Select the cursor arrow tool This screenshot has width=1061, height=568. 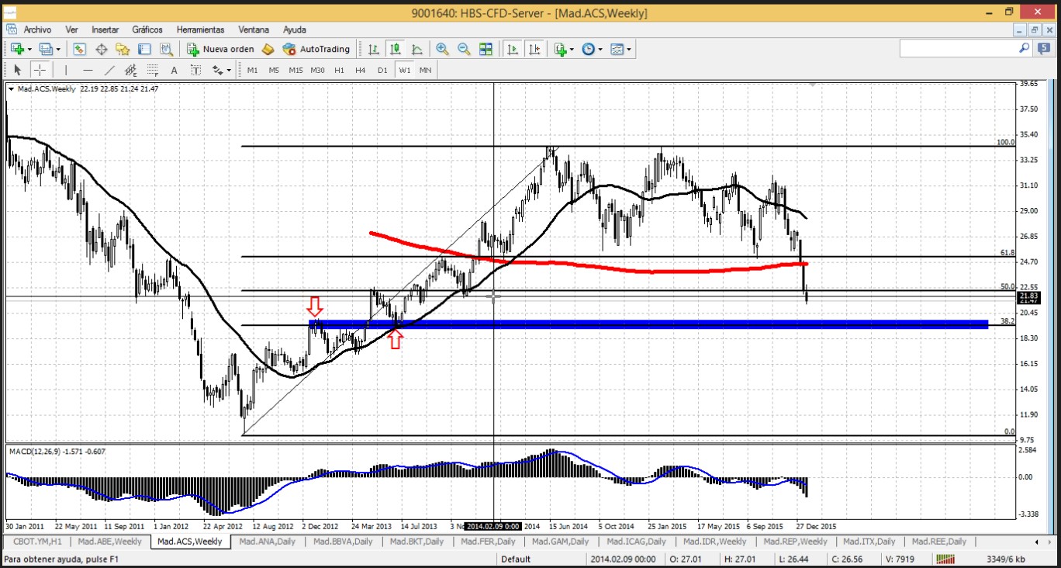coord(18,70)
